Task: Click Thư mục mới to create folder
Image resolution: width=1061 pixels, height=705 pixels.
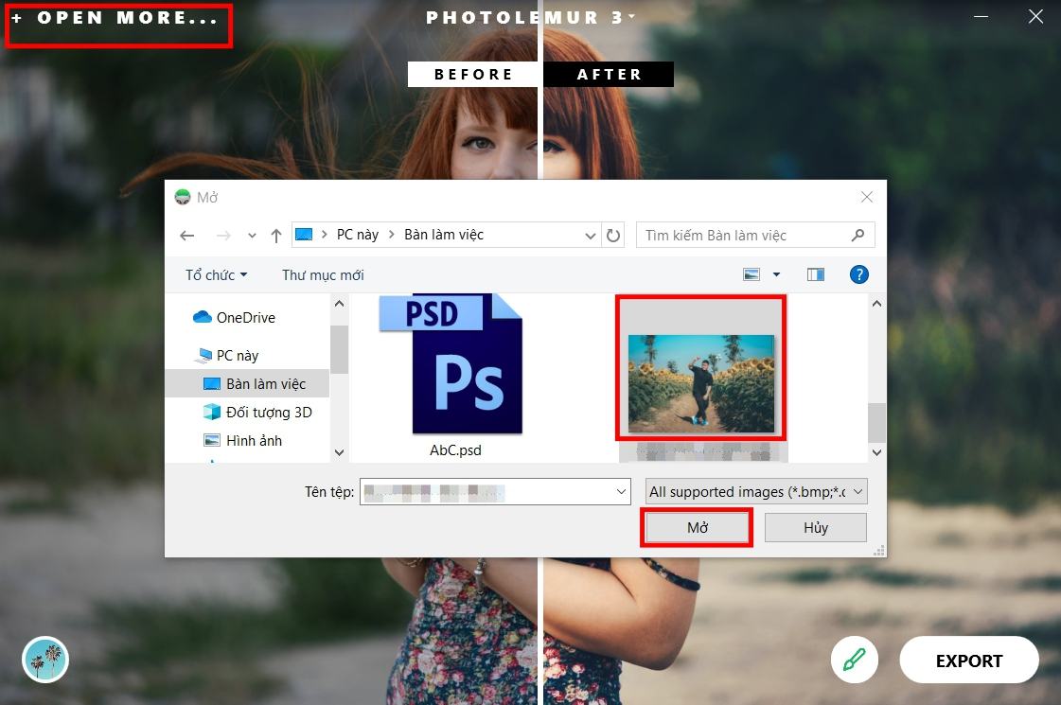Action: (323, 274)
